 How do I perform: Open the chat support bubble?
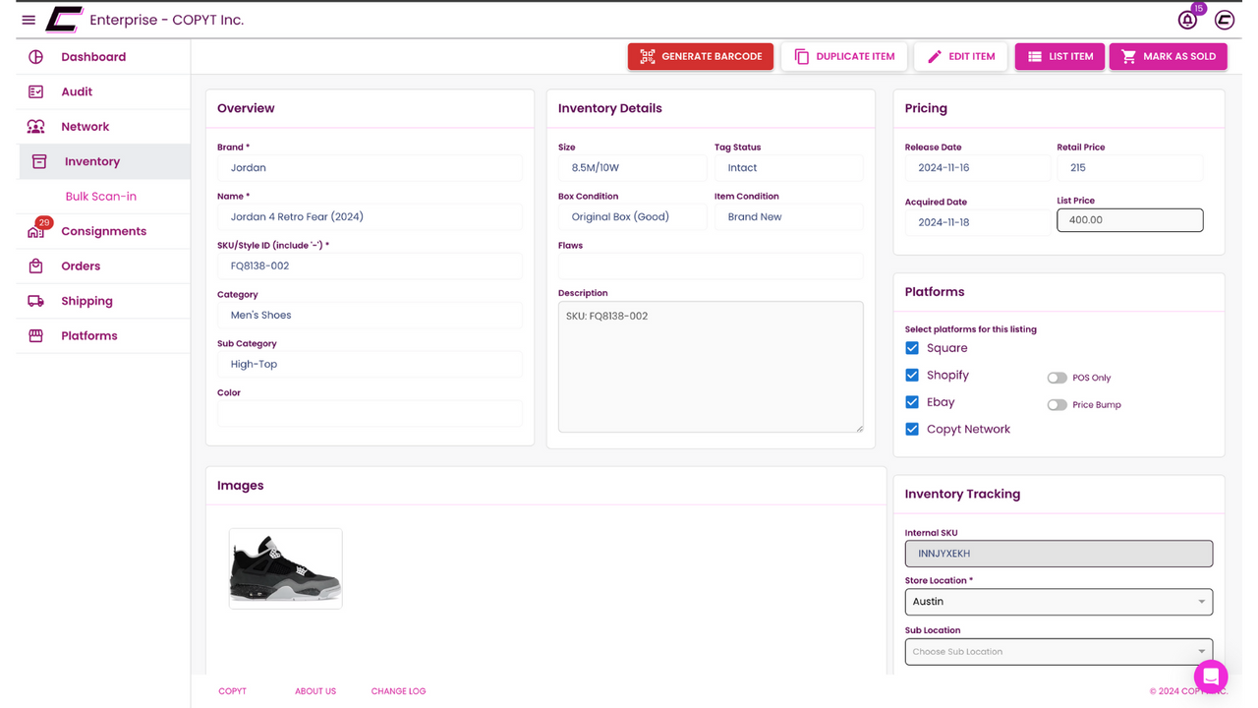pyautogui.click(x=1211, y=677)
